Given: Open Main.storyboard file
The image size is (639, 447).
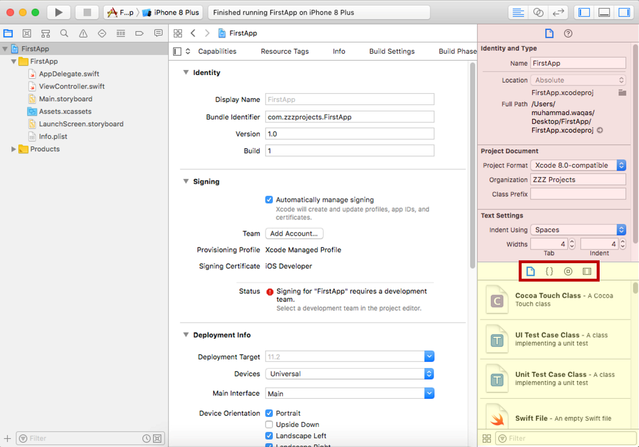Looking at the screenshot, I should (65, 99).
